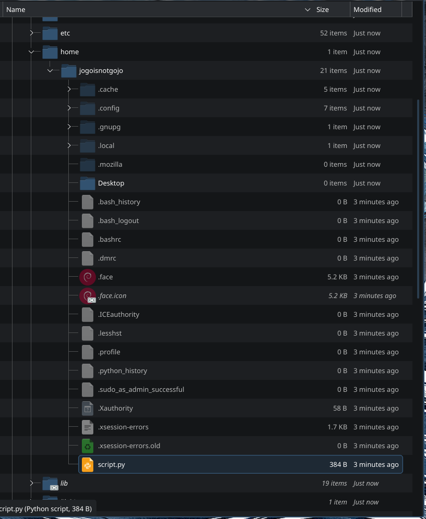Click the green recycle icon of .xsession-errors.old
The width and height of the screenshot is (426, 519).
point(87,446)
